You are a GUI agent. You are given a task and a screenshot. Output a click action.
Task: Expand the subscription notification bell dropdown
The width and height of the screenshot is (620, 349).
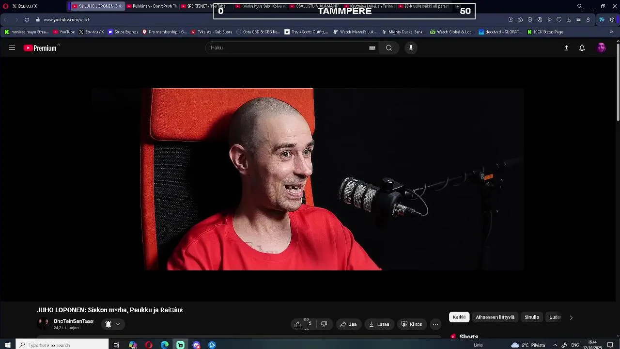coord(113,324)
